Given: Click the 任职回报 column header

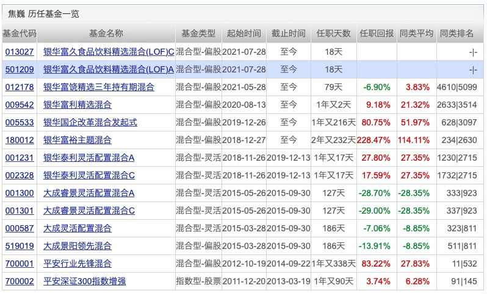Looking at the screenshot, I should click(x=377, y=33).
